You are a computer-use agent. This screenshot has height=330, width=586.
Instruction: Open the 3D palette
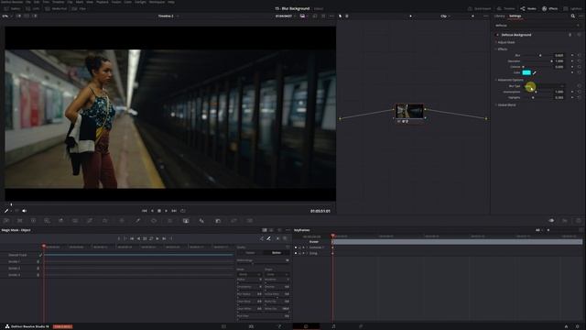click(x=250, y=221)
